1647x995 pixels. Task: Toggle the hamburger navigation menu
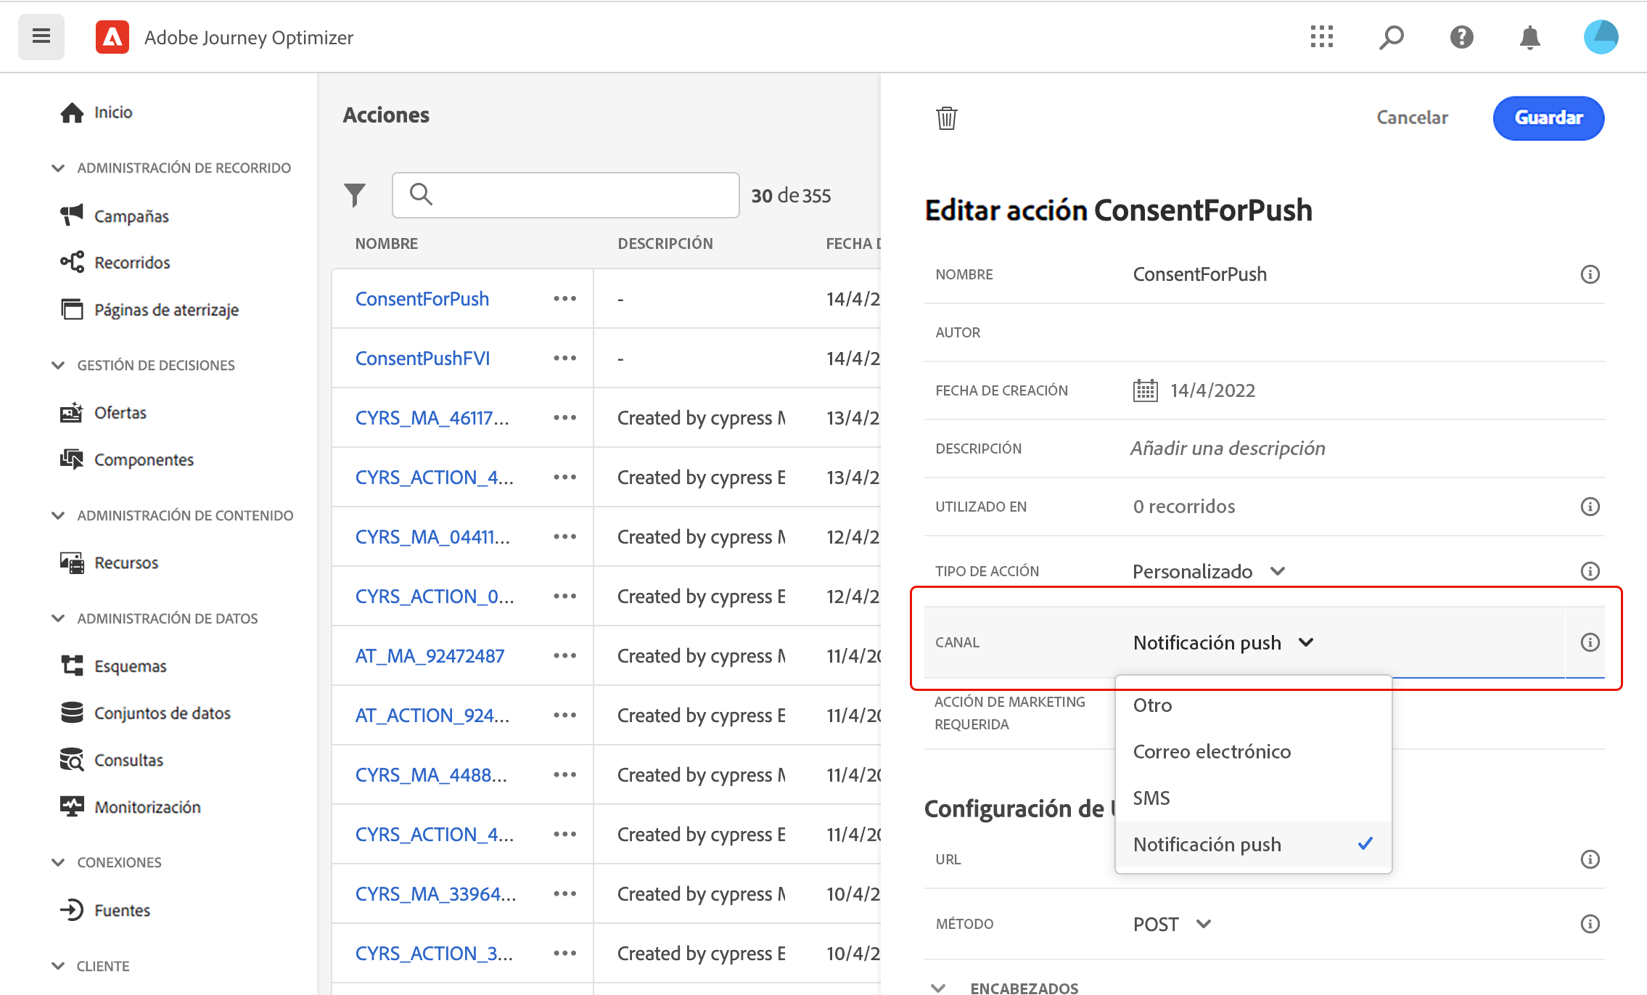click(41, 36)
